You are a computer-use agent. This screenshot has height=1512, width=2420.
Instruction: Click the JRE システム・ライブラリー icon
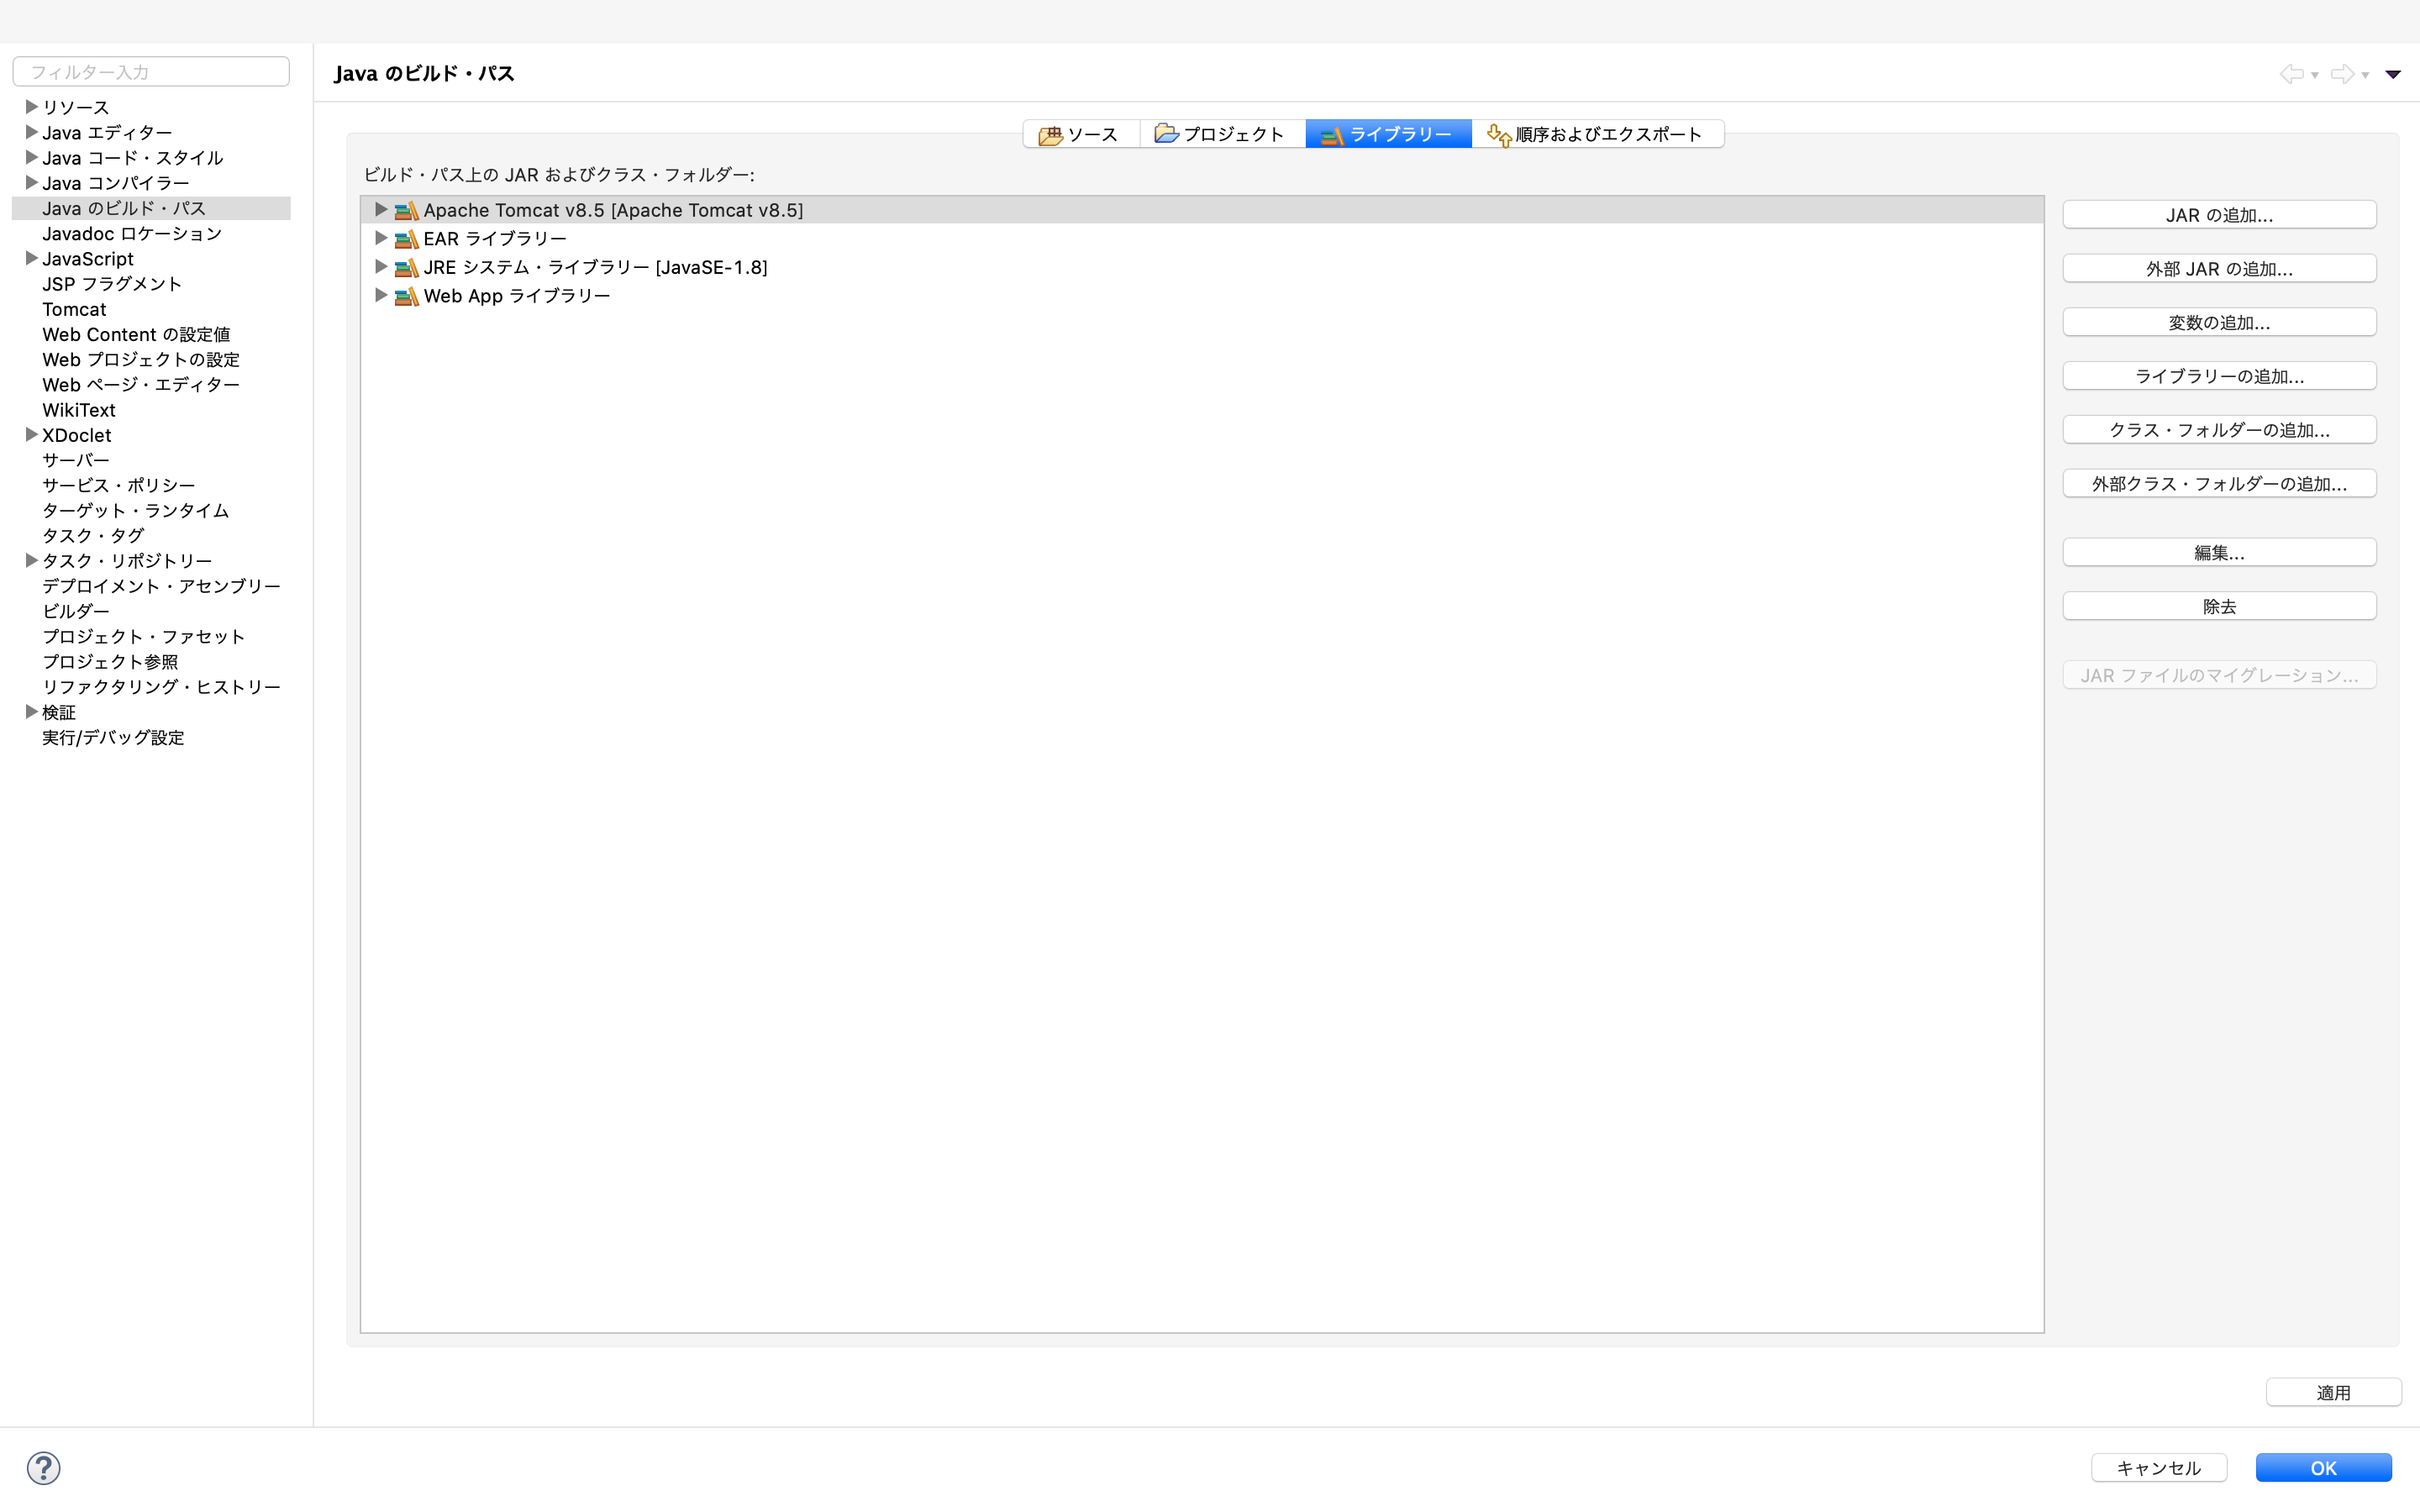pyautogui.click(x=406, y=267)
